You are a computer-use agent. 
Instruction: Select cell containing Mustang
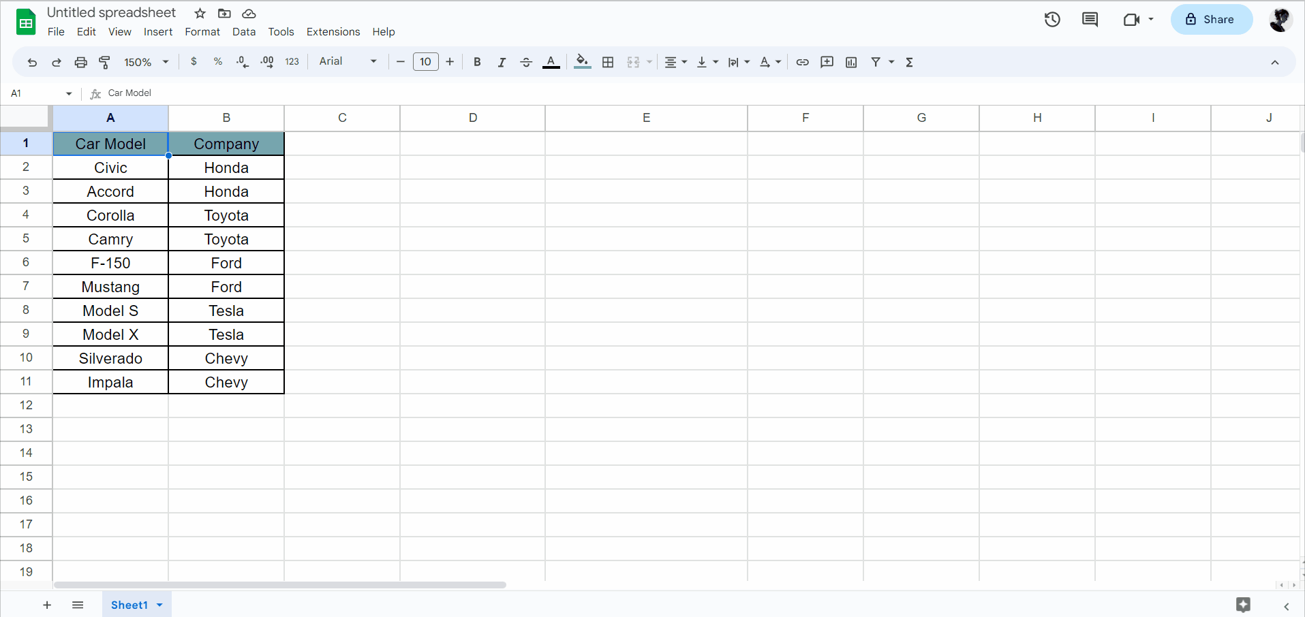pos(110,286)
